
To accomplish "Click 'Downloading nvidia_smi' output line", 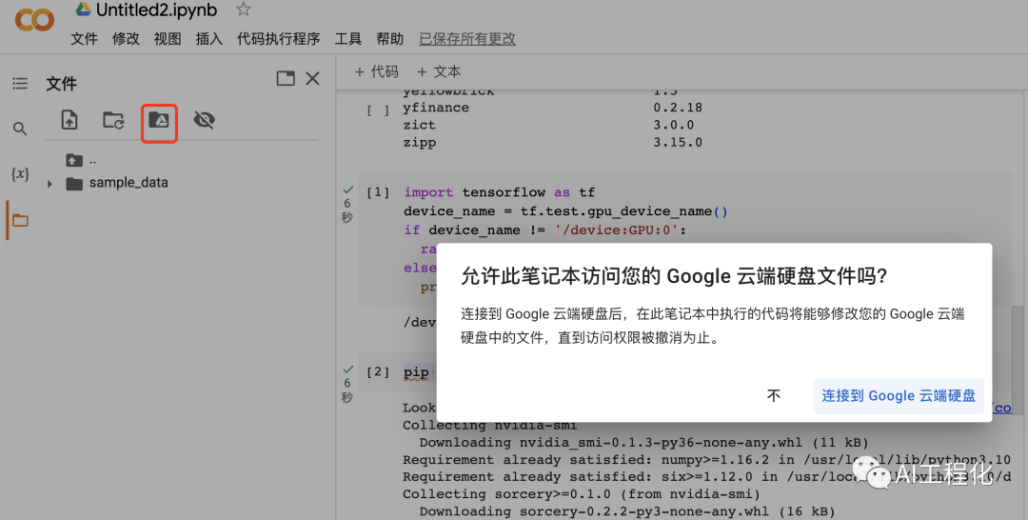I will tap(643, 442).
